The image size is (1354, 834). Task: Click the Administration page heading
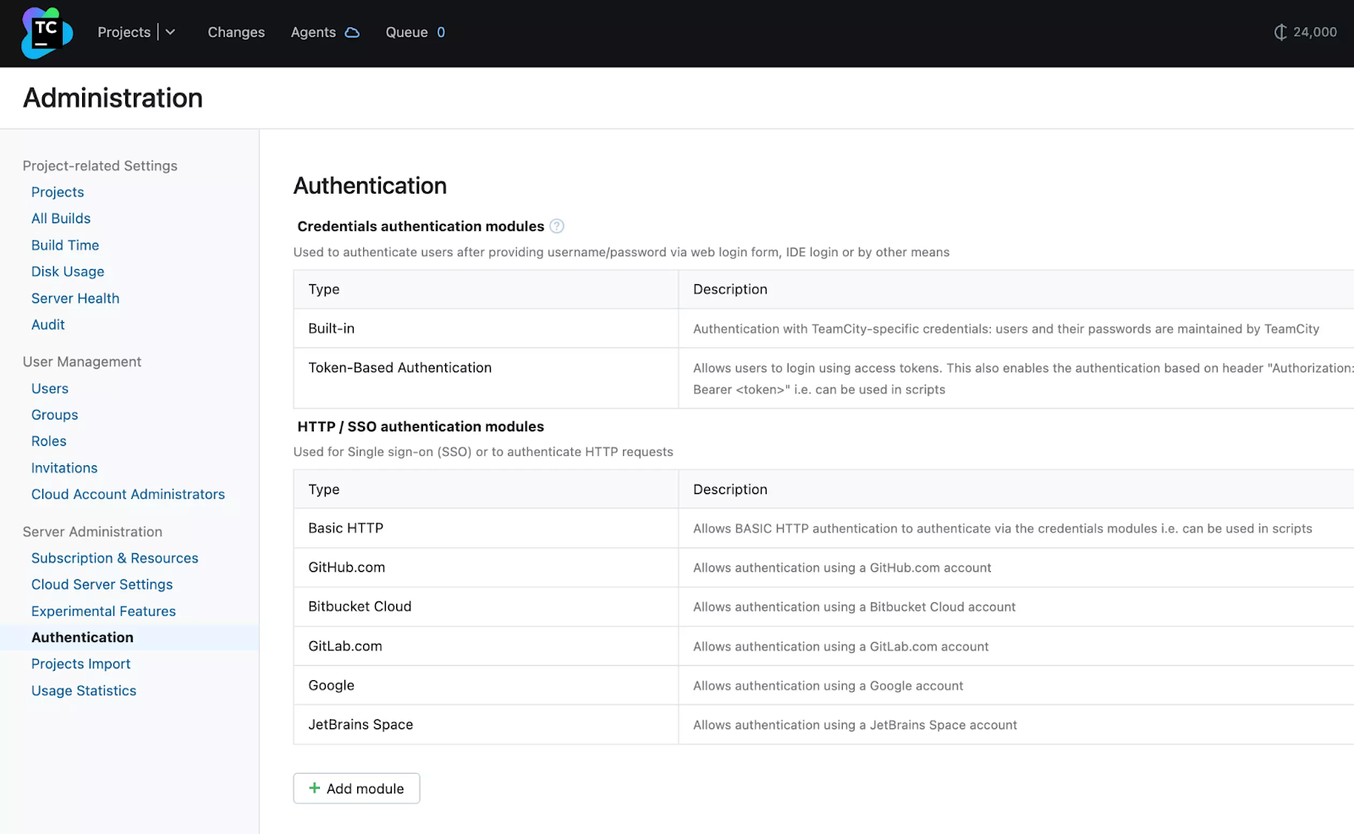click(113, 98)
